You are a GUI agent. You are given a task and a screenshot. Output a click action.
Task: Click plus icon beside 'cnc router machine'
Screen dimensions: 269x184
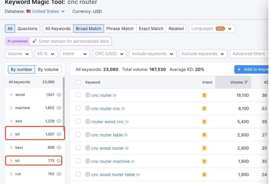pyautogui.click(x=88, y=161)
